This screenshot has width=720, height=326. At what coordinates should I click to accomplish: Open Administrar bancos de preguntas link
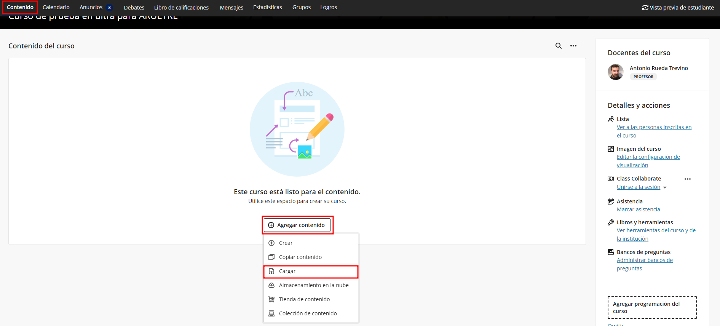click(645, 260)
